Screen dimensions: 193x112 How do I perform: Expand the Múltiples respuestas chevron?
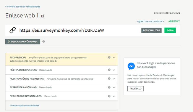[x=114, y=70]
